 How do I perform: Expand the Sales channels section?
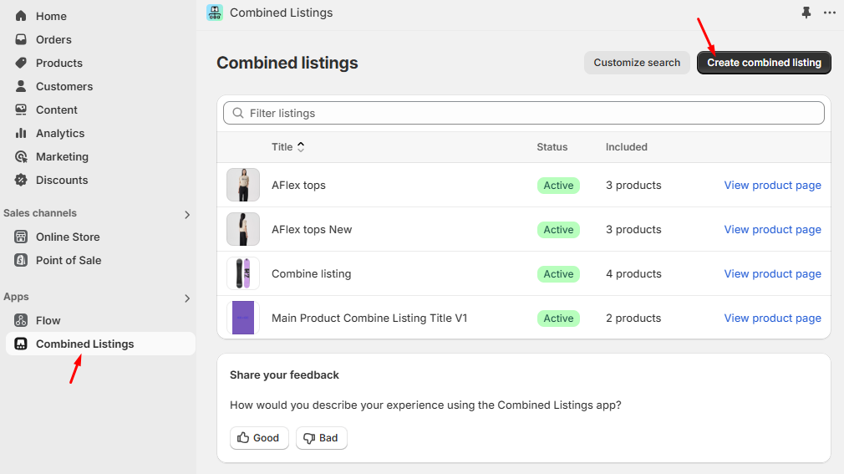click(187, 215)
